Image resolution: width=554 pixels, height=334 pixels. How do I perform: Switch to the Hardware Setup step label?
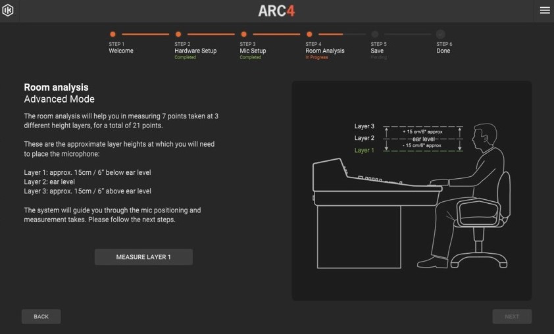[195, 51]
